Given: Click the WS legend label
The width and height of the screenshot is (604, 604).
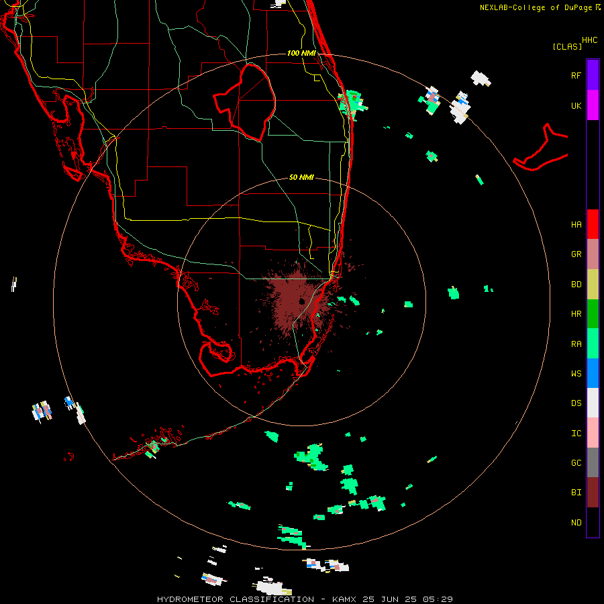Looking at the screenshot, I should (x=576, y=374).
